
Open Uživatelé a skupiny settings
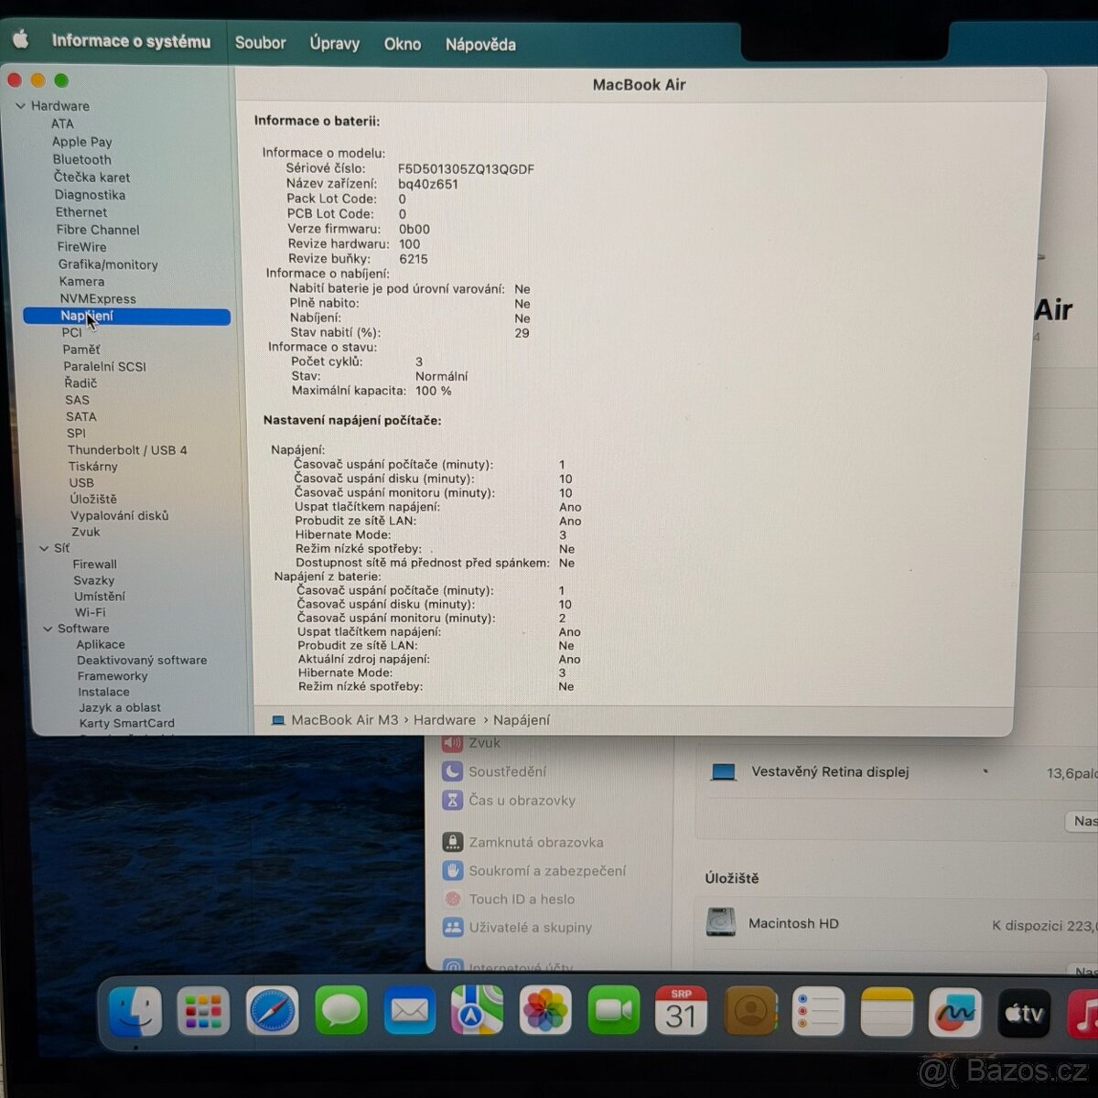click(x=517, y=927)
